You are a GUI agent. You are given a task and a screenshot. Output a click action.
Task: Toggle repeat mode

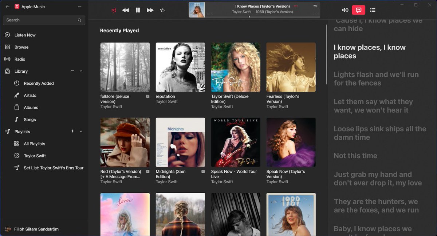(162, 10)
